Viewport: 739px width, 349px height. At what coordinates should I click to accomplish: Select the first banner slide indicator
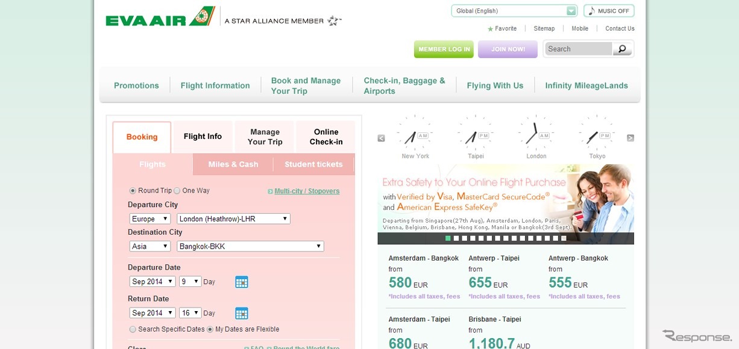448,238
